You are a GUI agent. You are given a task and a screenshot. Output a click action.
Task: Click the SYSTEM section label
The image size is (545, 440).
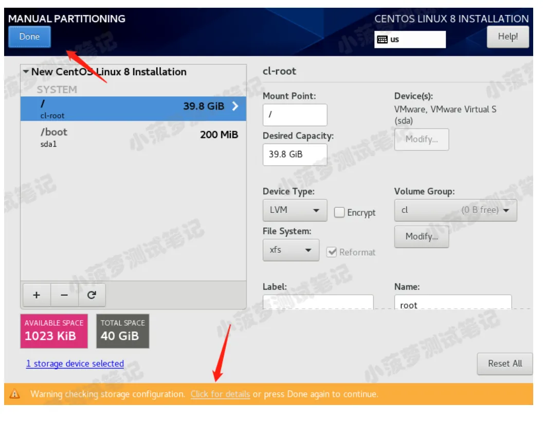click(57, 90)
